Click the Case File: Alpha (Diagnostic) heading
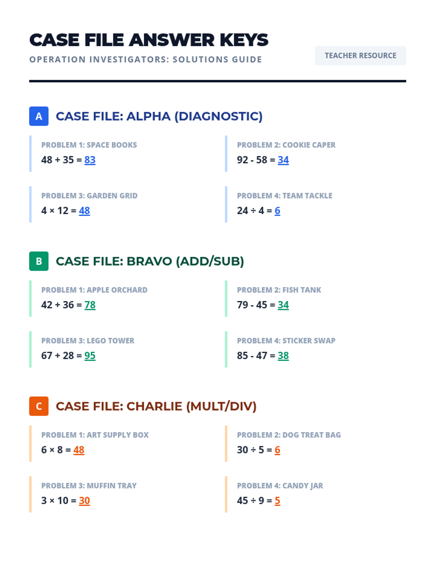Screen dimensions: 435x580 tap(159, 116)
